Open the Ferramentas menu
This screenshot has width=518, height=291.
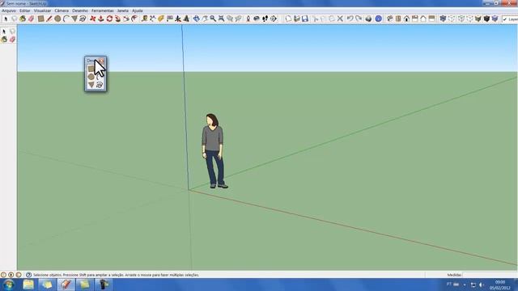click(x=103, y=11)
